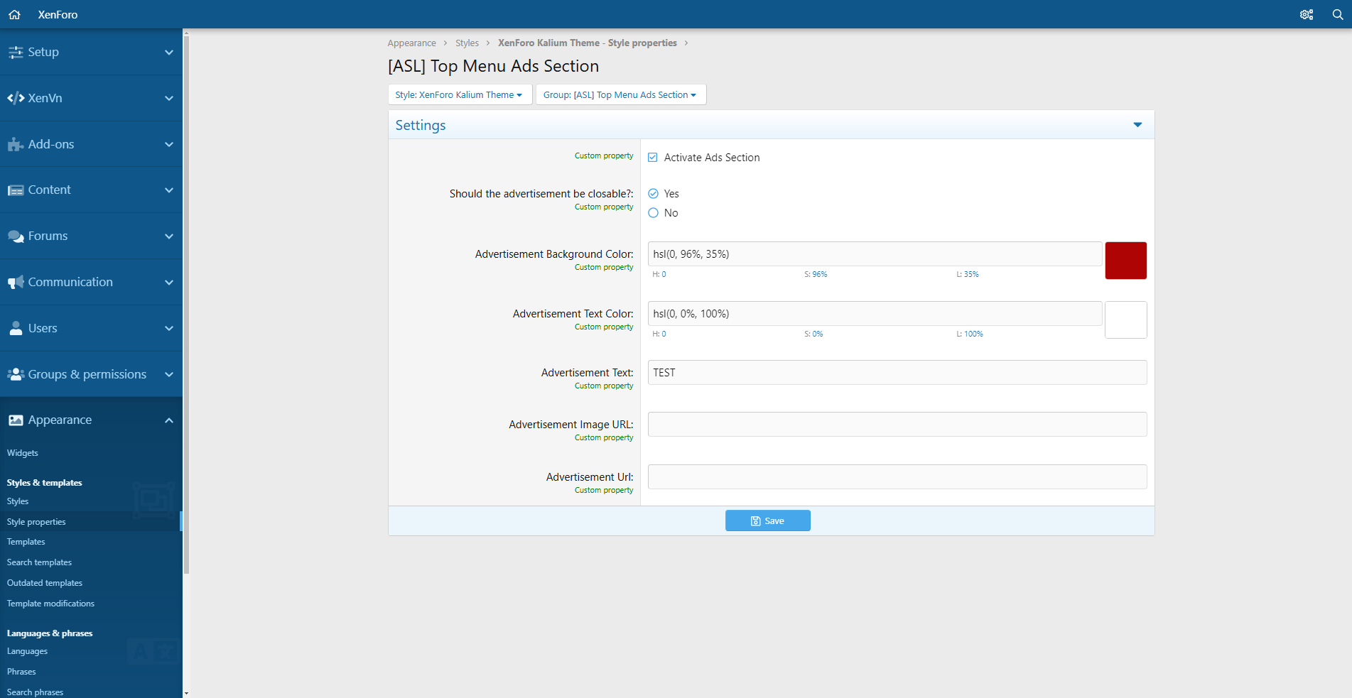Image resolution: width=1352 pixels, height=698 pixels.
Task: Click the Save button
Action: click(x=767, y=520)
